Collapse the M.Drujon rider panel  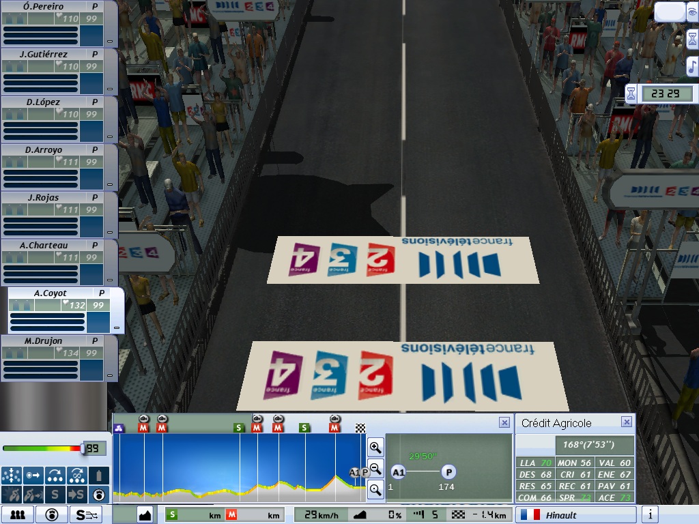(110, 376)
